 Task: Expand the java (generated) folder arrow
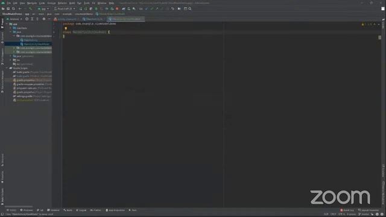(x=11, y=56)
